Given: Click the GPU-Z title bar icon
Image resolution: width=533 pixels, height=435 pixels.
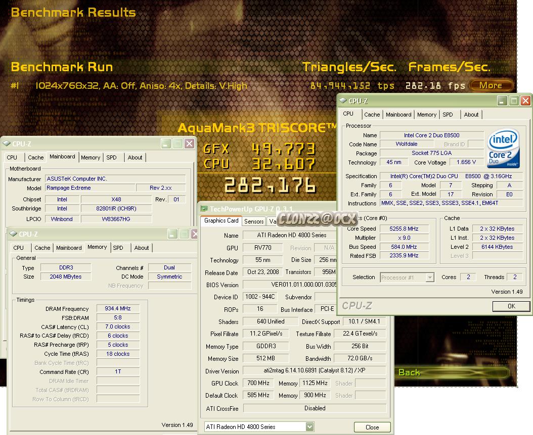Looking at the screenshot, I should (204, 208).
